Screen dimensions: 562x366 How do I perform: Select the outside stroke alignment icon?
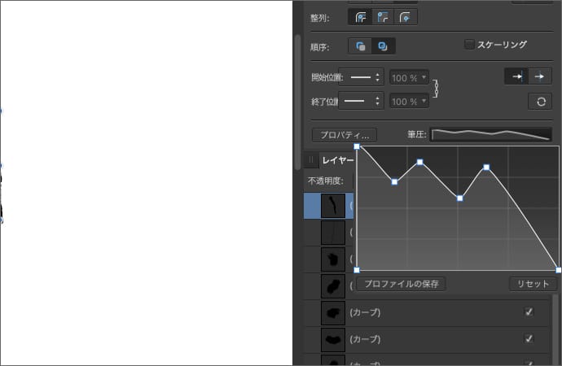click(x=402, y=15)
